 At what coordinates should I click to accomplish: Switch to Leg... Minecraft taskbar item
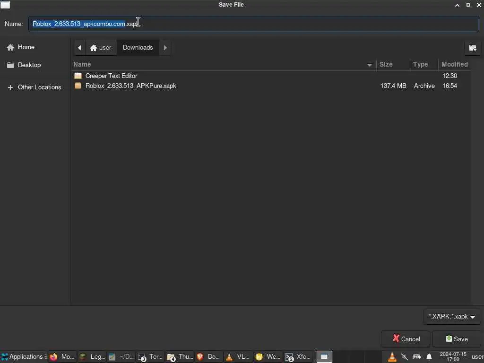coord(92,357)
